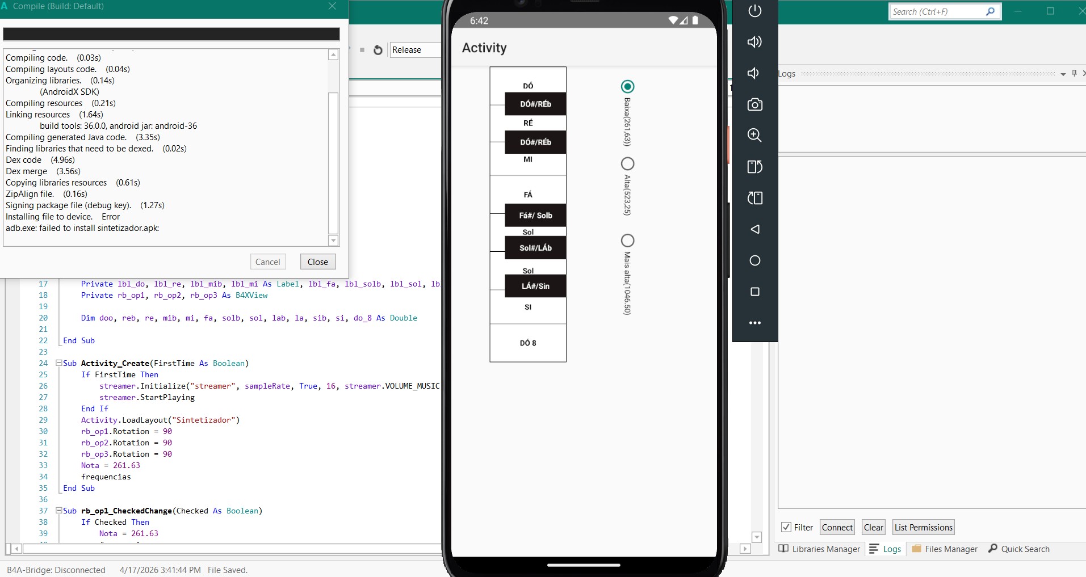Open the Release build configuration dropdown
1086x577 pixels.
[x=415, y=50]
